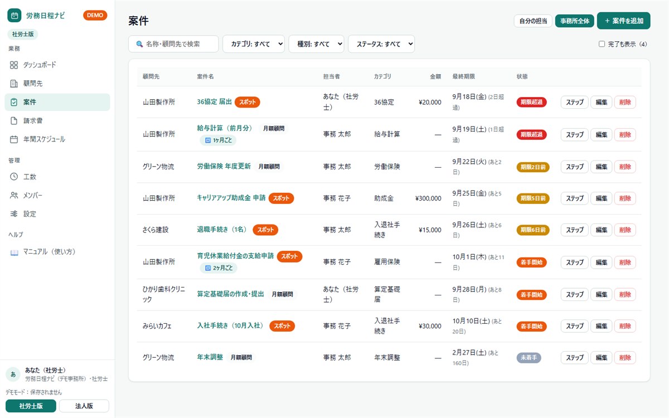Click the ¥300,000 amount cell

[x=428, y=198]
